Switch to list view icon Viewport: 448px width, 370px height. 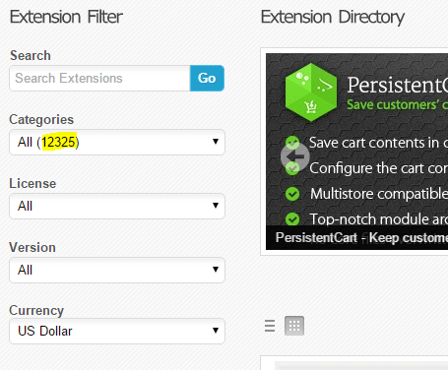click(x=270, y=326)
